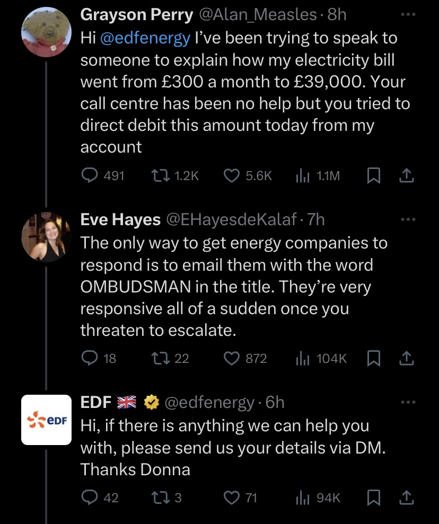Share the EDF reply tweet
This screenshot has height=524, width=439.
pos(406,498)
